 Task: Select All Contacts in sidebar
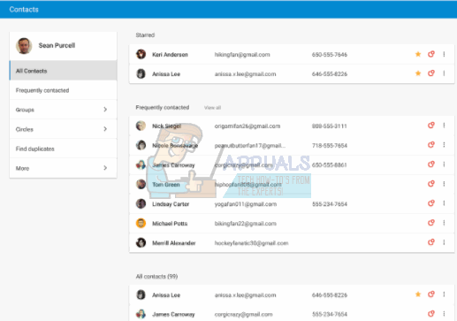63,71
